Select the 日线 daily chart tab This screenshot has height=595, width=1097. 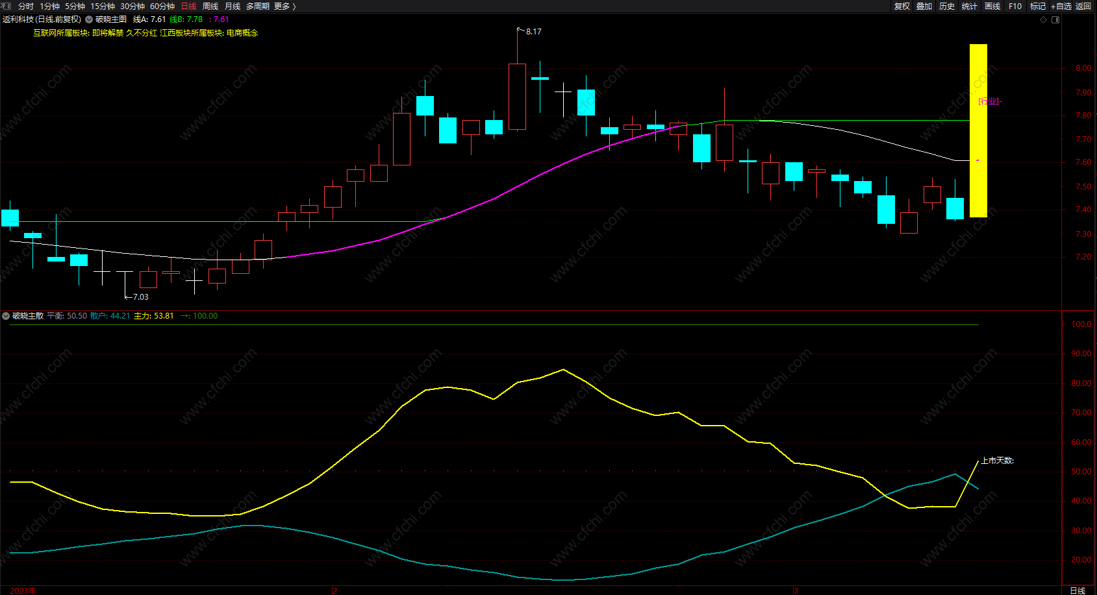(x=188, y=6)
